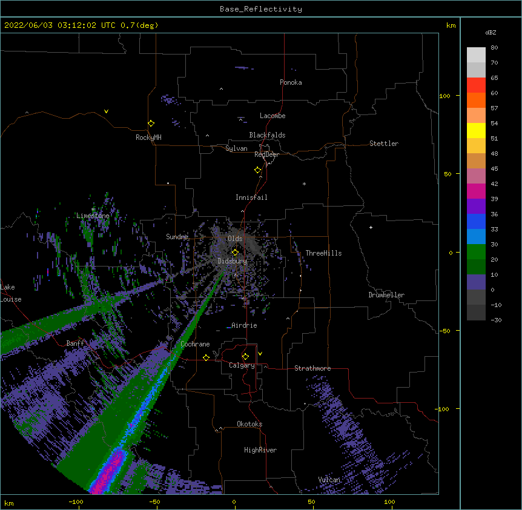Click the RedDeer city label

266,154
